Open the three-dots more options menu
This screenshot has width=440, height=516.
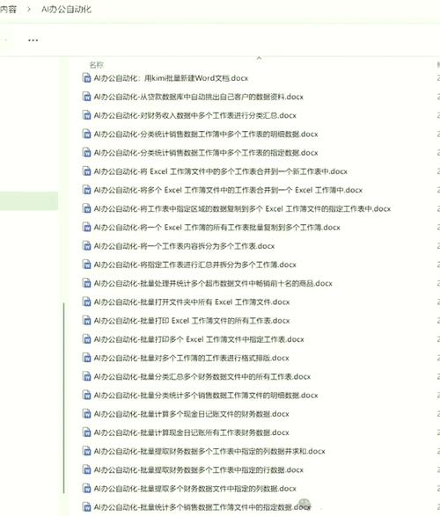pyautogui.click(x=33, y=40)
